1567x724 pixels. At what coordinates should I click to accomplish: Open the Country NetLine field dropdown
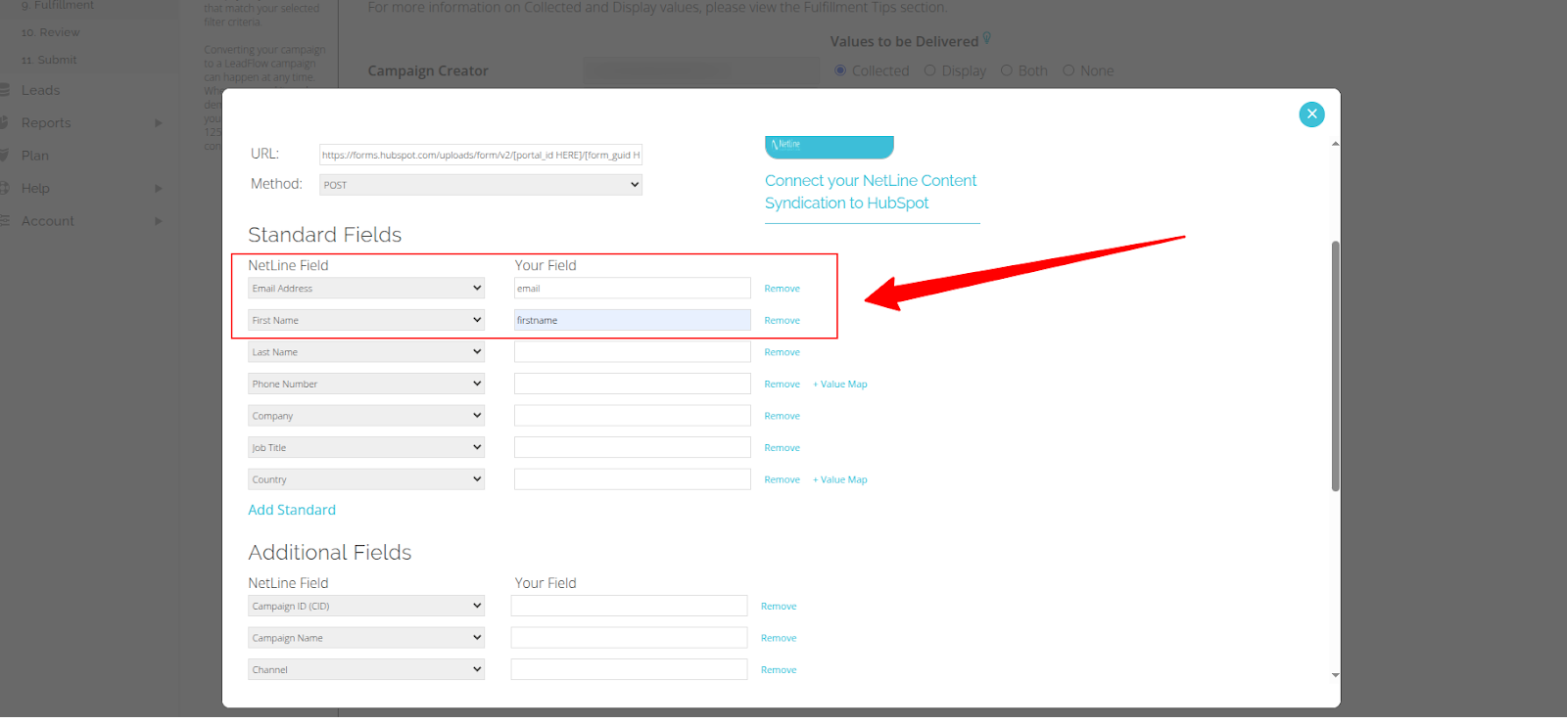pyautogui.click(x=366, y=479)
